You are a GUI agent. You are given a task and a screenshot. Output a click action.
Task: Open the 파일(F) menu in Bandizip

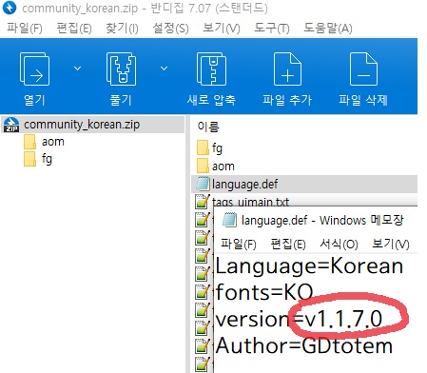pos(25,29)
